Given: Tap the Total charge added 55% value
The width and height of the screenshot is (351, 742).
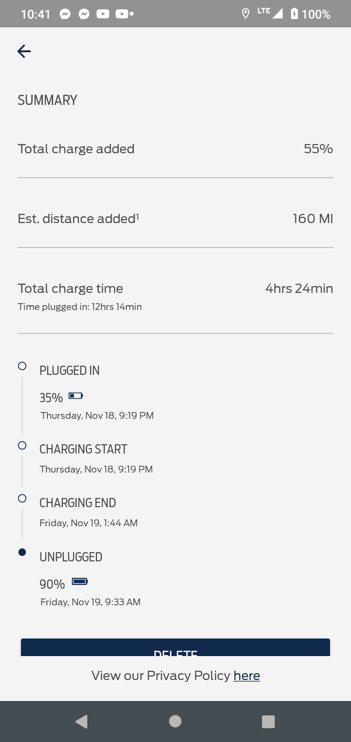Looking at the screenshot, I should coord(318,149).
